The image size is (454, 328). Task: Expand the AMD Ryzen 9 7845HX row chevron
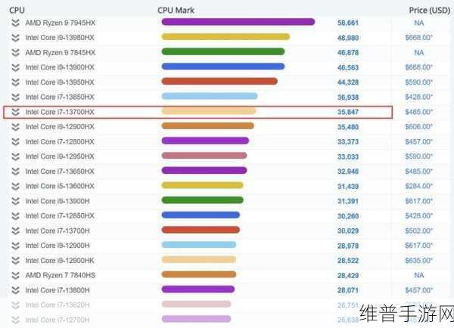coord(16,53)
